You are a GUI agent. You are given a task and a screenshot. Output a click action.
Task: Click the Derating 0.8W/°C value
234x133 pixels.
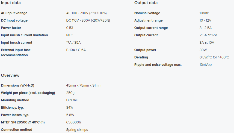click(214, 57)
